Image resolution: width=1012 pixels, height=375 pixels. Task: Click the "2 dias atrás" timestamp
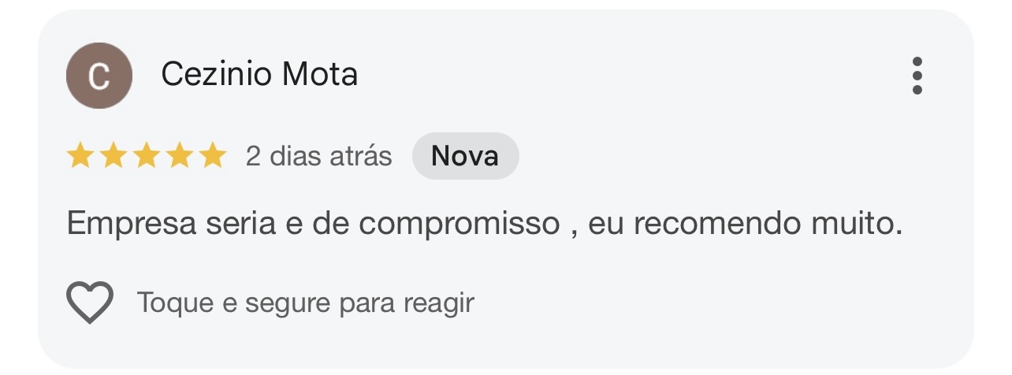coord(318,156)
